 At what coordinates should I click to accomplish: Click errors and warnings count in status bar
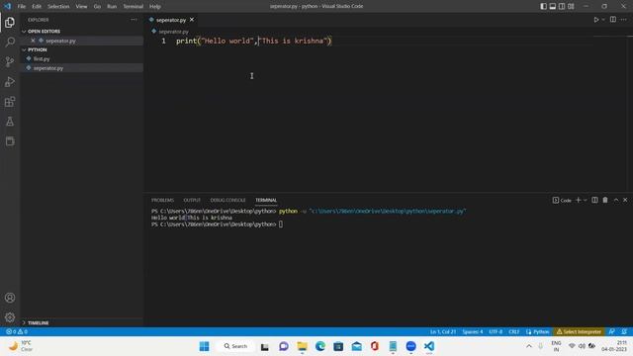coord(17,331)
